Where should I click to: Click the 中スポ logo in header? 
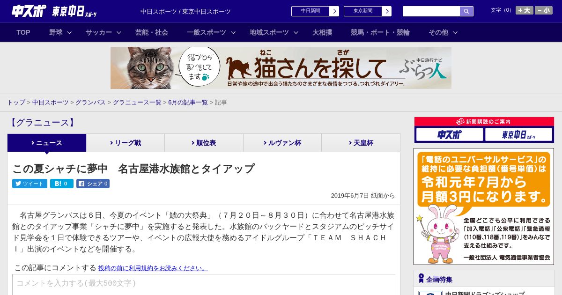click(x=29, y=11)
